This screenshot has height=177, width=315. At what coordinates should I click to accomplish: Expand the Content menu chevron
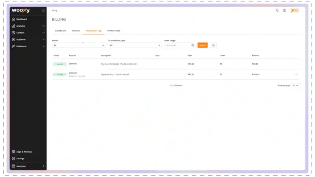(x=43, y=33)
